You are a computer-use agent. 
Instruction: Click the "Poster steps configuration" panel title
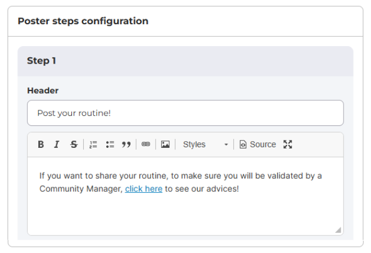(83, 21)
